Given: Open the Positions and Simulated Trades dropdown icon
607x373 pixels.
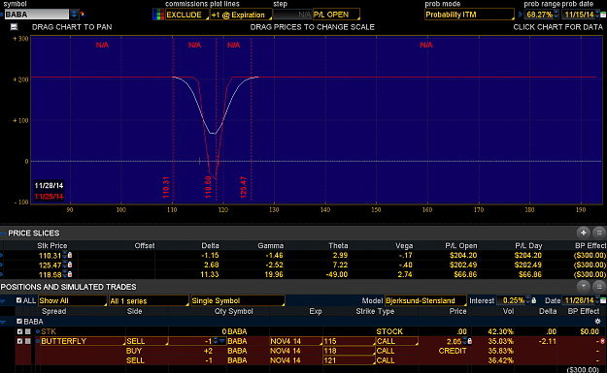Looking at the screenshot, I should click(x=583, y=287).
